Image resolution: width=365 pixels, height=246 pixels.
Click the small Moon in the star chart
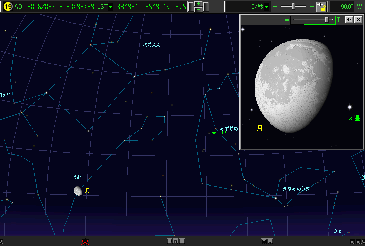click(78, 190)
